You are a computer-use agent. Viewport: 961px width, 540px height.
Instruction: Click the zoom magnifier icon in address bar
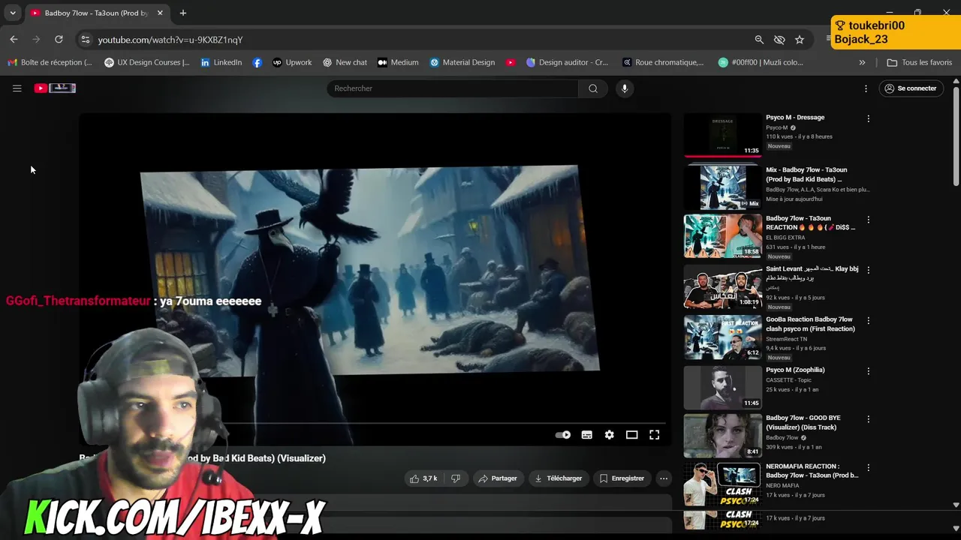point(759,40)
